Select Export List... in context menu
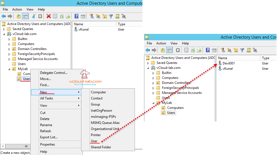 (x=49, y=137)
